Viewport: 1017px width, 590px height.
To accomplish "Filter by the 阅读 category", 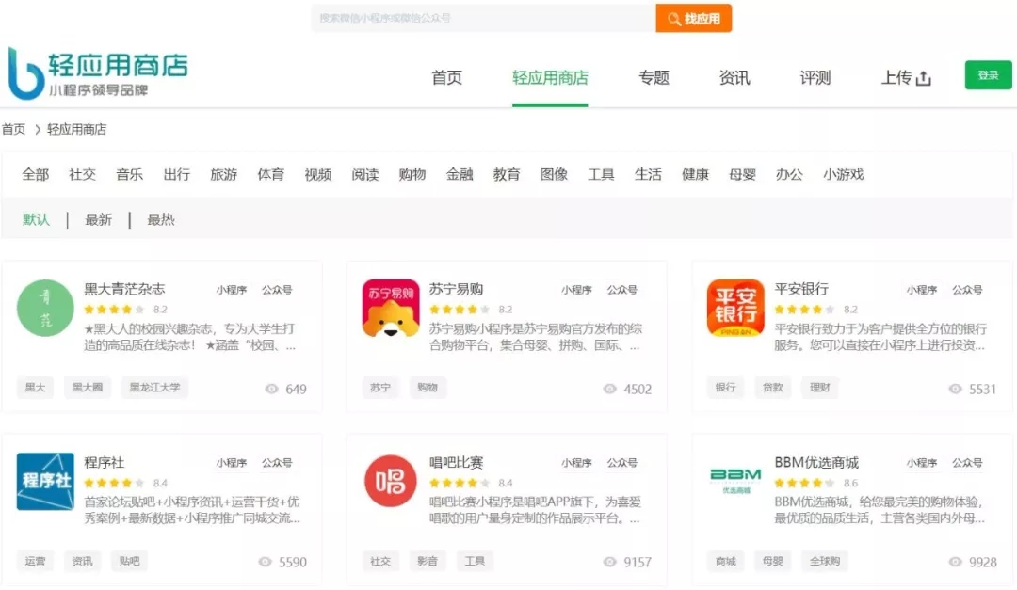I will (x=365, y=174).
